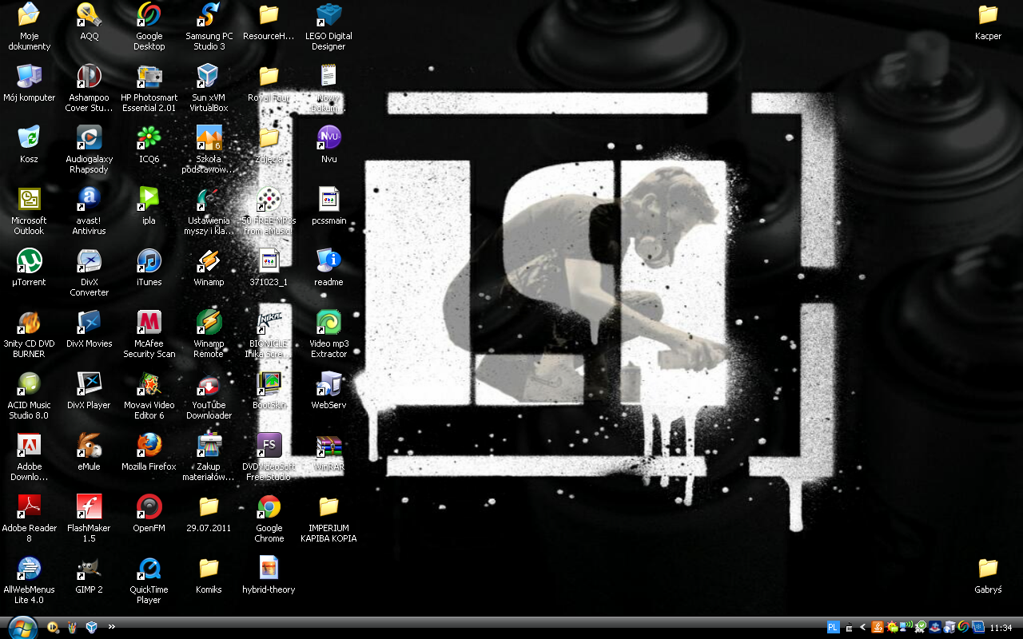Image resolution: width=1023 pixels, height=639 pixels.
Task: Launch VirtualBox from the quick launch bar
Action: [92, 627]
